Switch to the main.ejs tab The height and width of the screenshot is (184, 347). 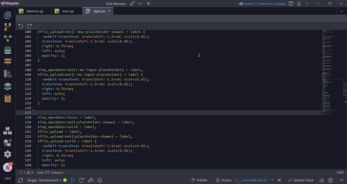coord(67,11)
